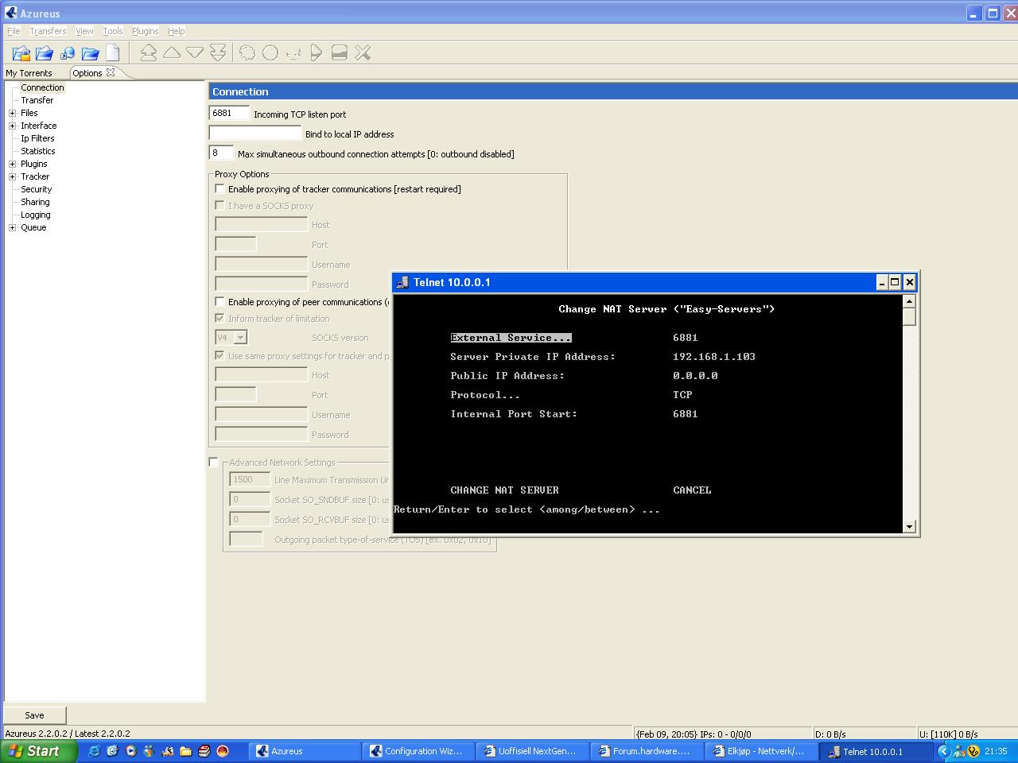The image size is (1018, 763).
Task: Toggle I have a SOCKS proxy
Action: coord(220,206)
